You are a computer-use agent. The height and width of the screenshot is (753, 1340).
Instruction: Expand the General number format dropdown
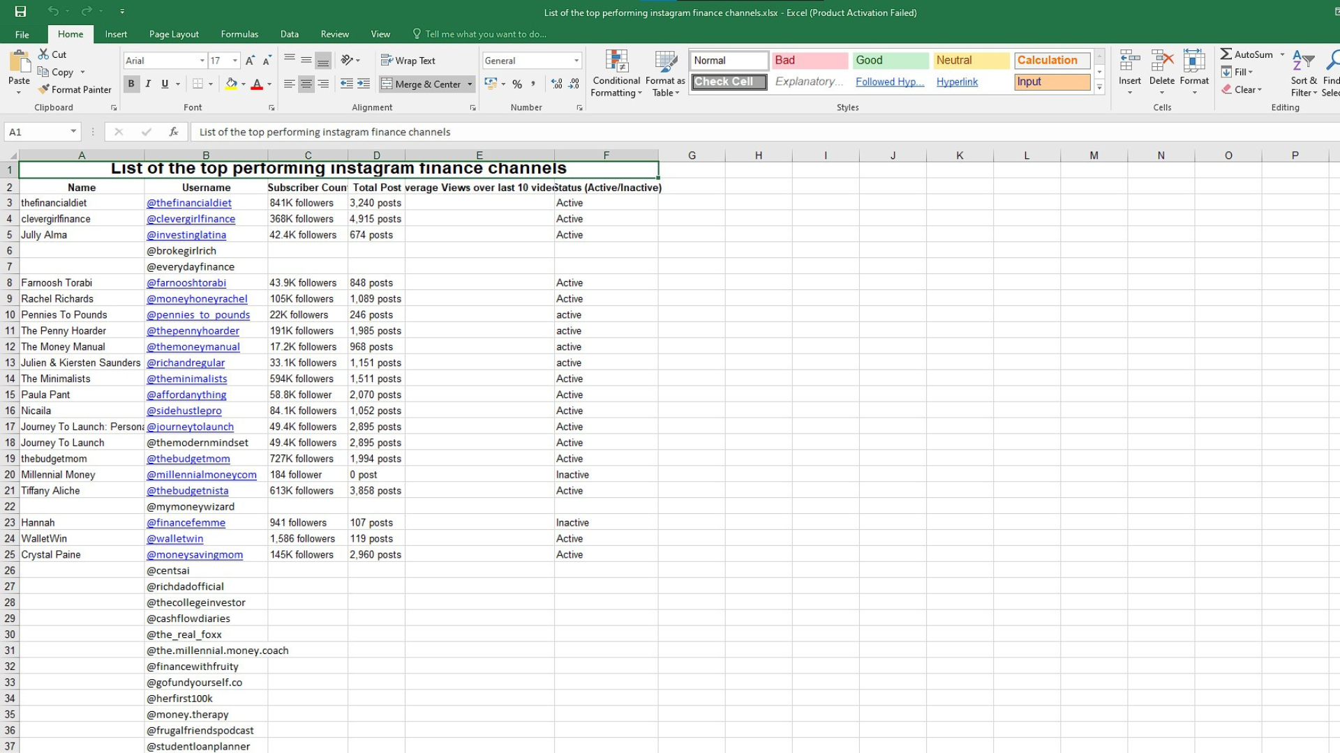576,61
